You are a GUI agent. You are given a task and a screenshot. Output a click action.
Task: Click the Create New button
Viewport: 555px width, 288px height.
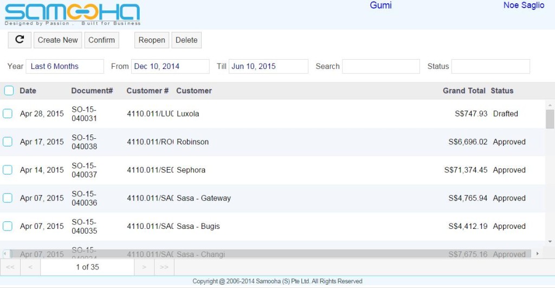57,40
